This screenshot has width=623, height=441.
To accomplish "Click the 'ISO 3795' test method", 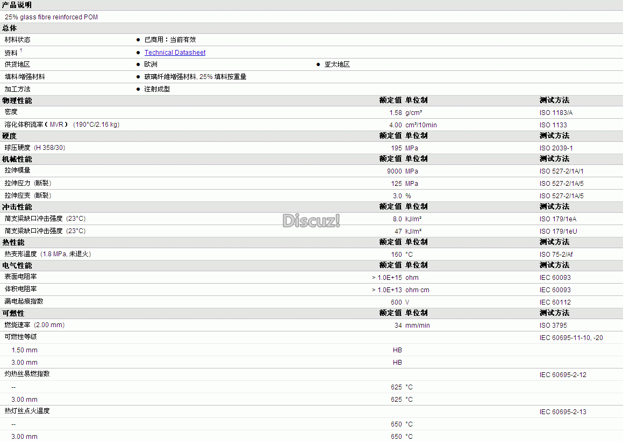I will tap(553, 325).
